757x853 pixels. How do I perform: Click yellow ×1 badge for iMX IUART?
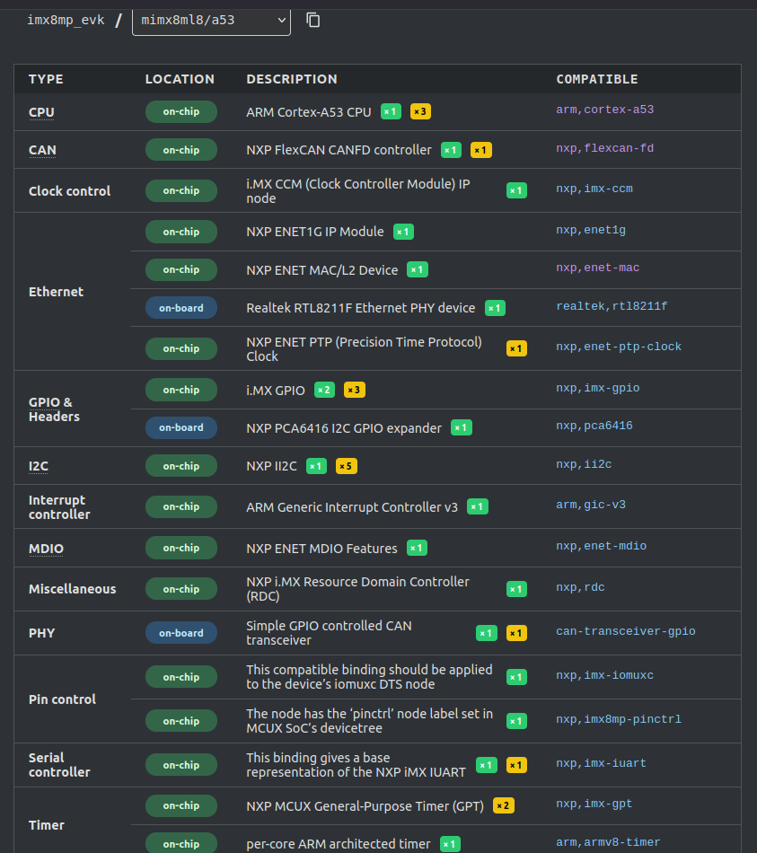tap(516, 765)
